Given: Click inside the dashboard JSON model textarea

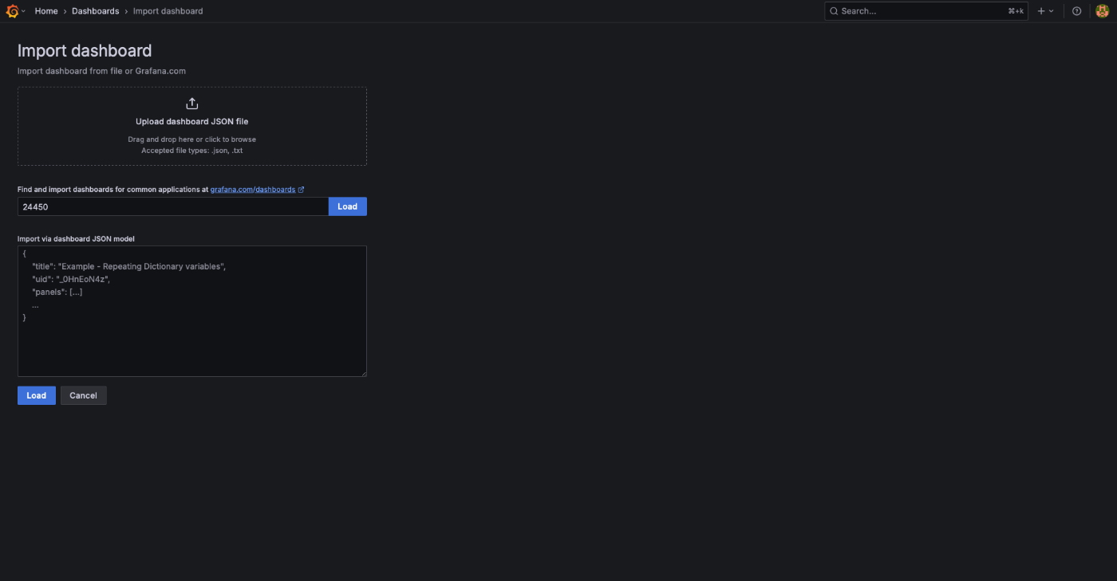Looking at the screenshot, I should pyautogui.click(x=191, y=311).
